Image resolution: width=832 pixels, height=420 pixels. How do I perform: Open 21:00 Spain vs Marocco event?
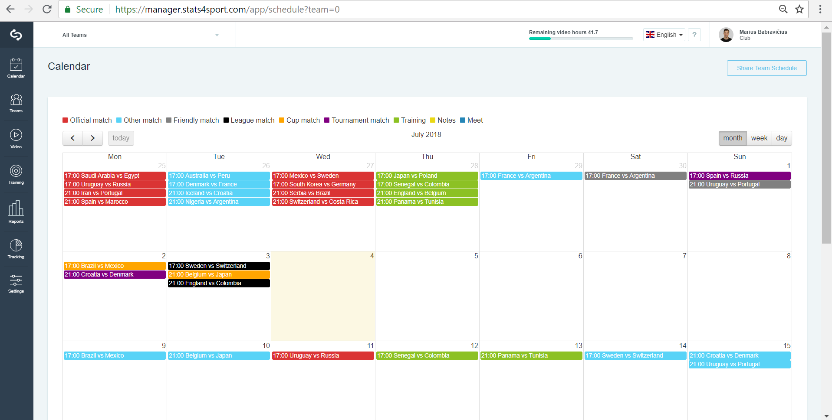pos(115,202)
